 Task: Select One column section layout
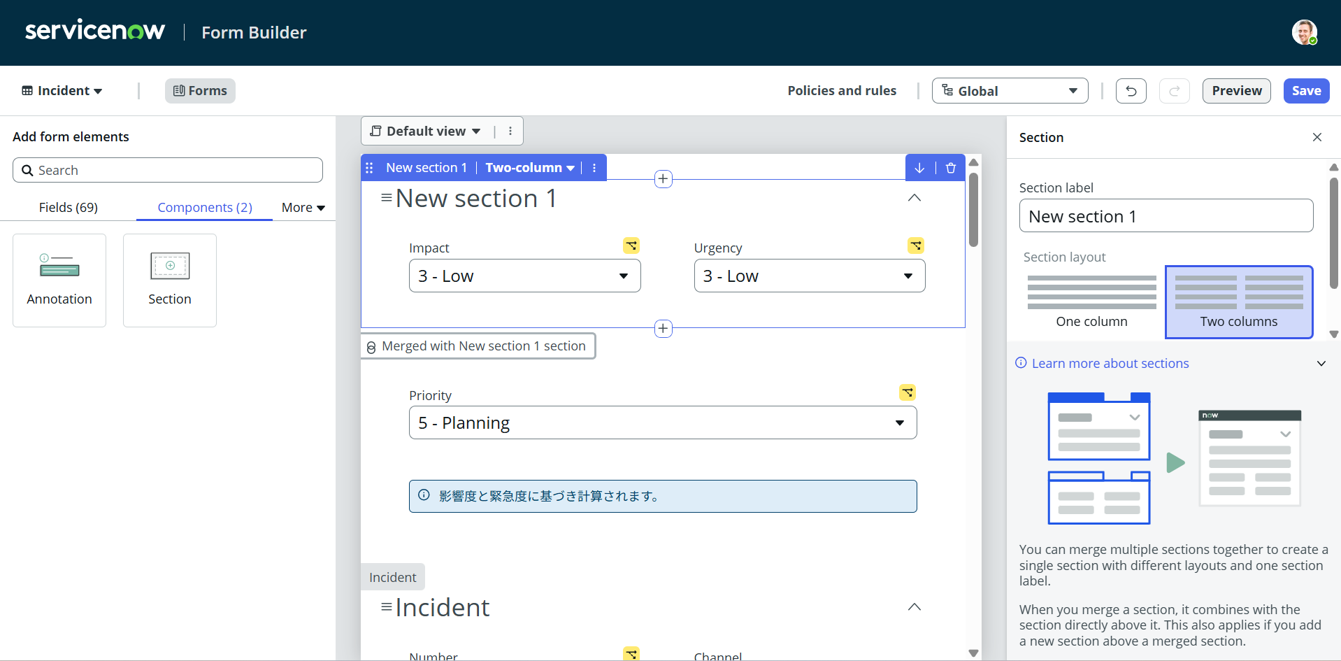(1091, 301)
